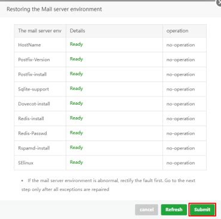Close the dialog with the X icon
Screen dimensions: 221x219
pos(219,3)
